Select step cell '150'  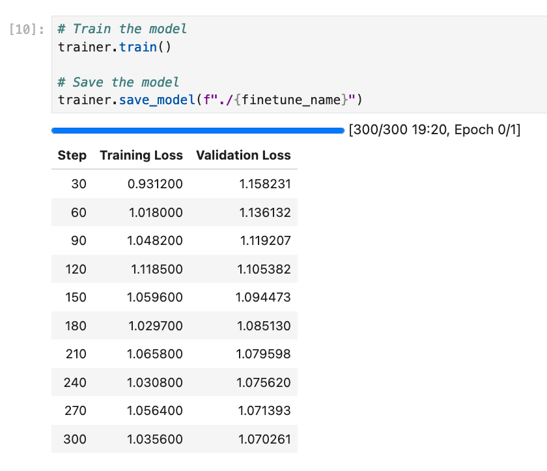pyautogui.click(x=76, y=297)
